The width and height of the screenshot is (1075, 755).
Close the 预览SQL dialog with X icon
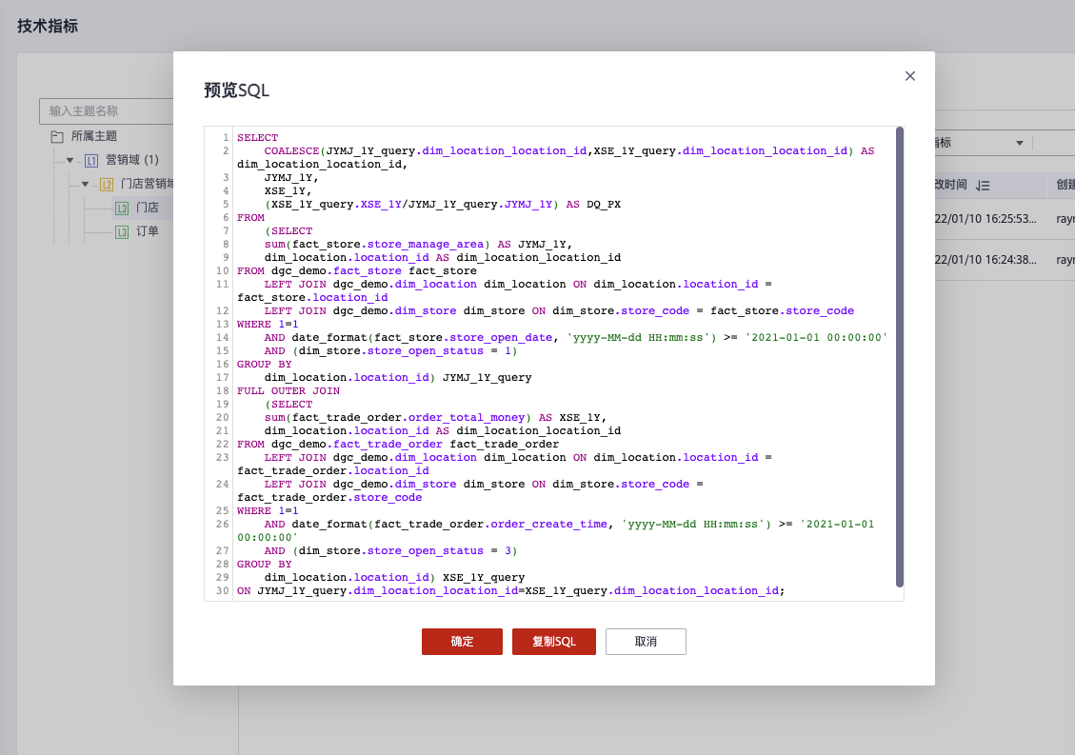(909, 76)
